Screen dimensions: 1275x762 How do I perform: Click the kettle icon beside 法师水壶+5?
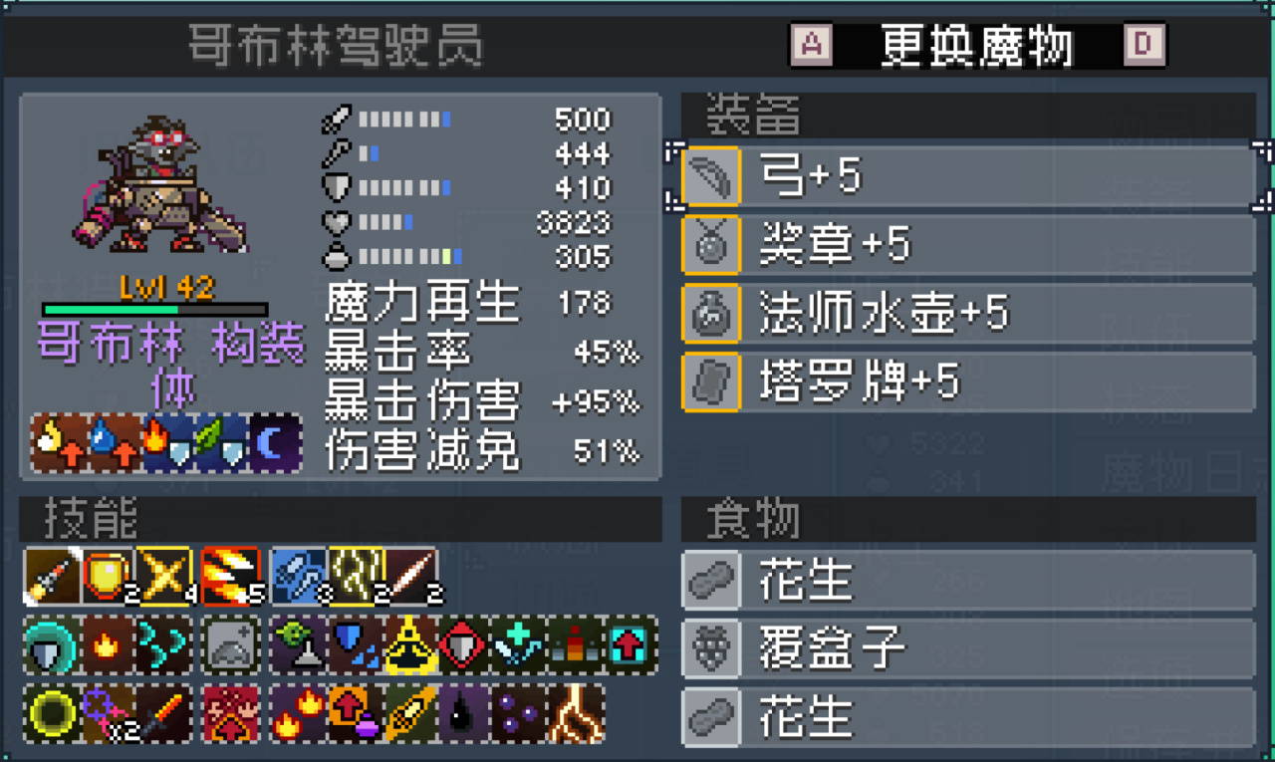tap(711, 313)
